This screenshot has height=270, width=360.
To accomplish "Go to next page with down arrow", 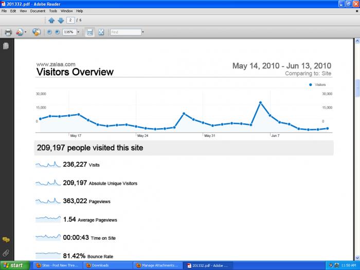I will click(x=61, y=21).
